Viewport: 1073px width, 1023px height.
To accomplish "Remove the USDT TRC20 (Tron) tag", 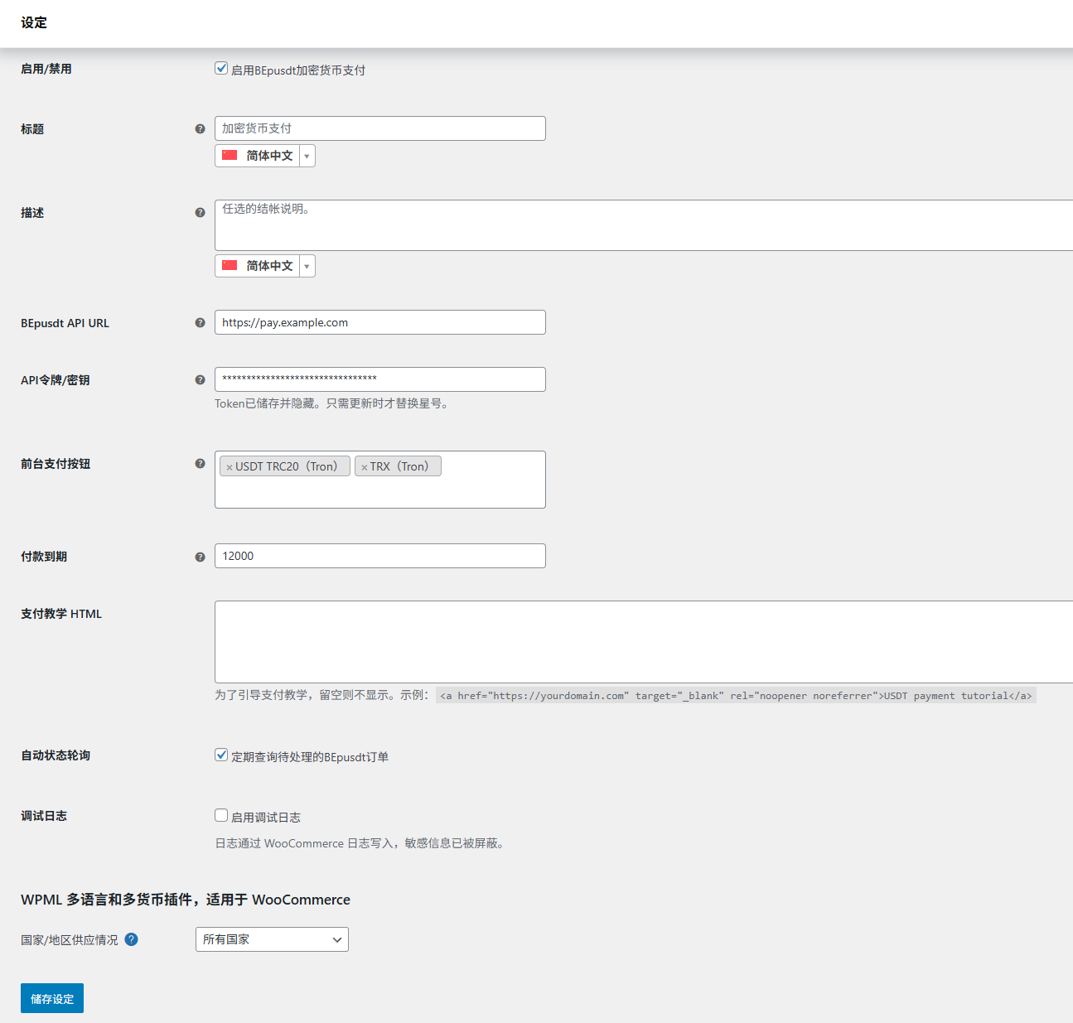I will 230,467.
